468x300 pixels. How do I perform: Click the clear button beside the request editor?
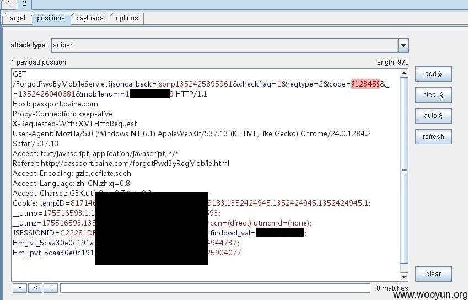(433, 274)
